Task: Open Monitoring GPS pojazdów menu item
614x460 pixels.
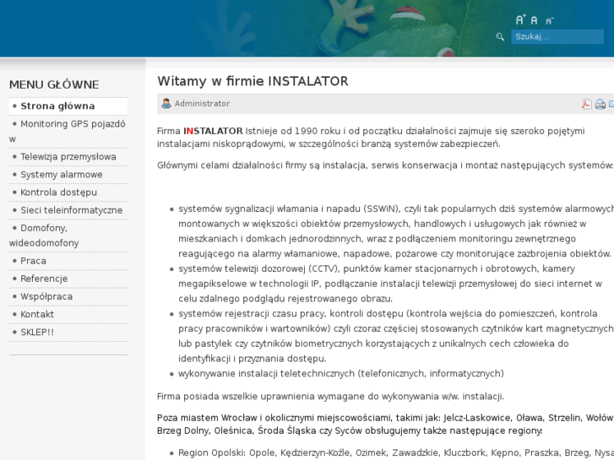Action: [68, 131]
